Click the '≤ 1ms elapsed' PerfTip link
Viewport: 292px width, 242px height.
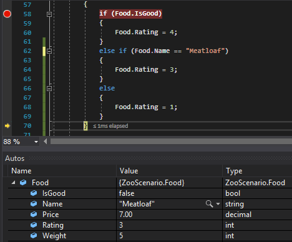(x=110, y=126)
